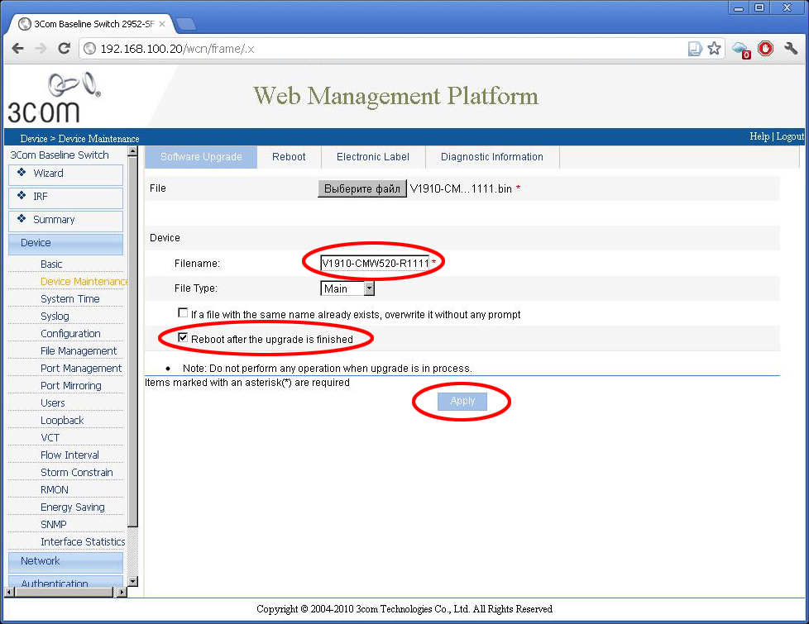The width and height of the screenshot is (809, 624).
Task: Expand the Authentication menu section
Action: 65,582
